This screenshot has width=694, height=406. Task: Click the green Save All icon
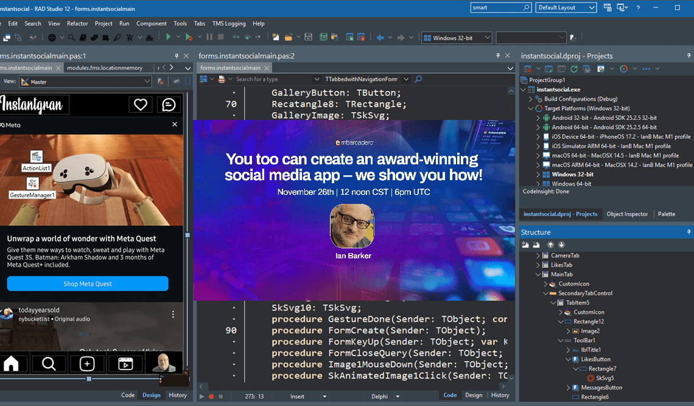(x=323, y=37)
